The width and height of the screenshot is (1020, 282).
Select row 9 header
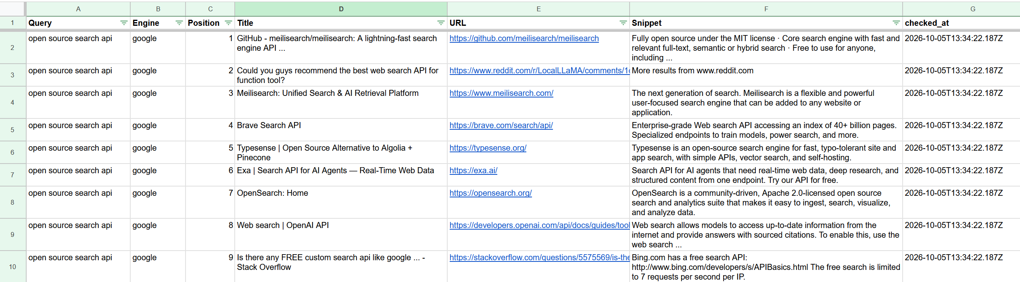[x=13, y=234]
